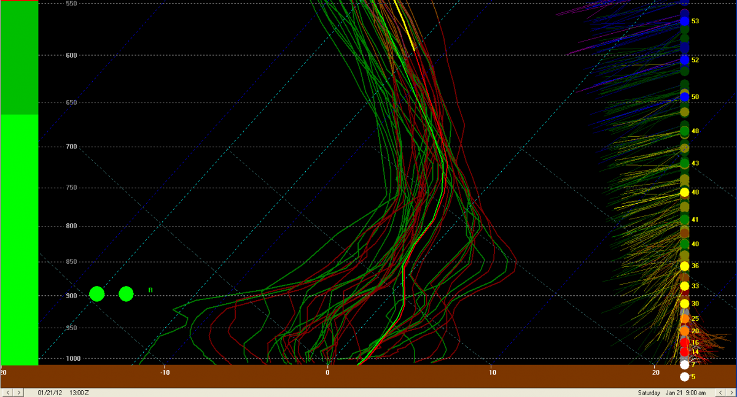Select the yellow wind dot labeled 33
Image resolution: width=737 pixels, height=397 pixels.
point(684,286)
